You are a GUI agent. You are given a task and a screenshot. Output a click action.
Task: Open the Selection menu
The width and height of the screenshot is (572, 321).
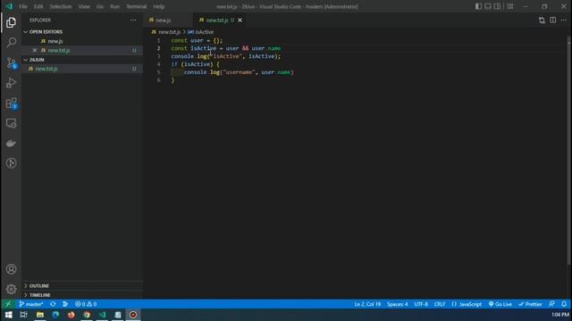[x=61, y=6]
